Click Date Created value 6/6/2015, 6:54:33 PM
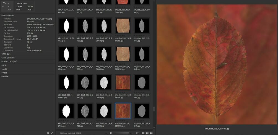Screen dimensions: 278x135 pyautogui.click(x=36, y=27)
